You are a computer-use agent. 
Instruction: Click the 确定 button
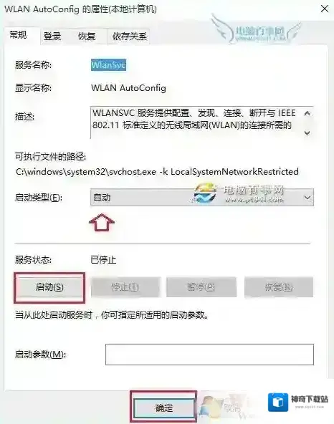click(163, 408)
